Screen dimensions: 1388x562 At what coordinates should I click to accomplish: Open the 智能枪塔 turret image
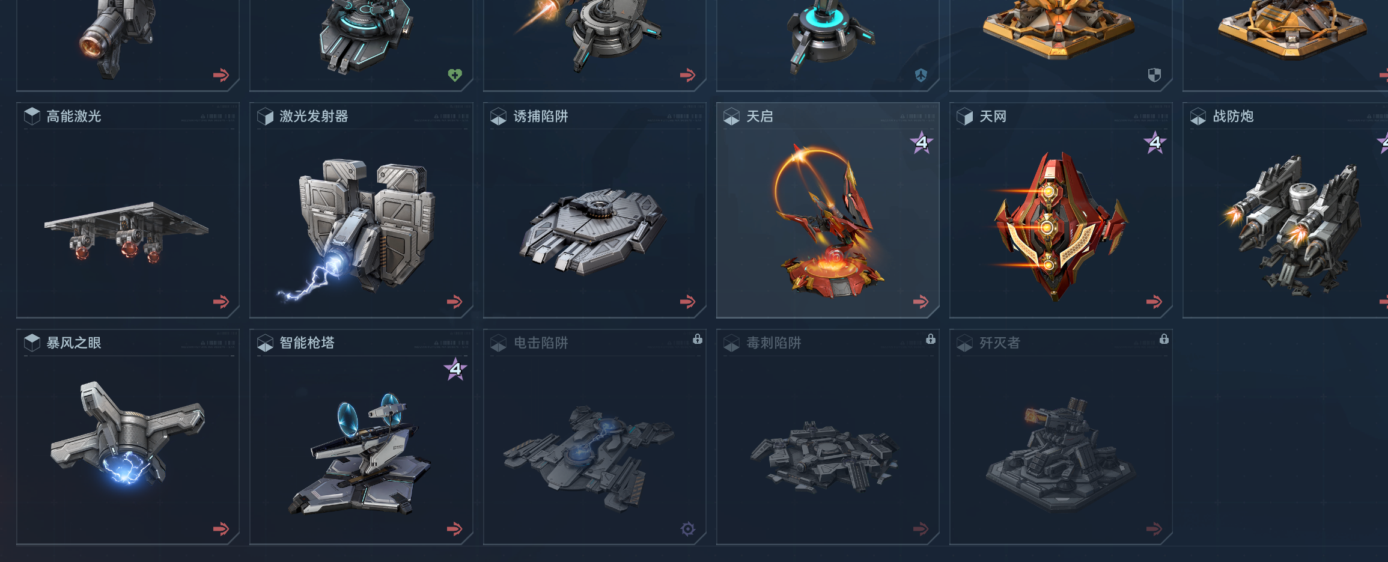point(362,454)
